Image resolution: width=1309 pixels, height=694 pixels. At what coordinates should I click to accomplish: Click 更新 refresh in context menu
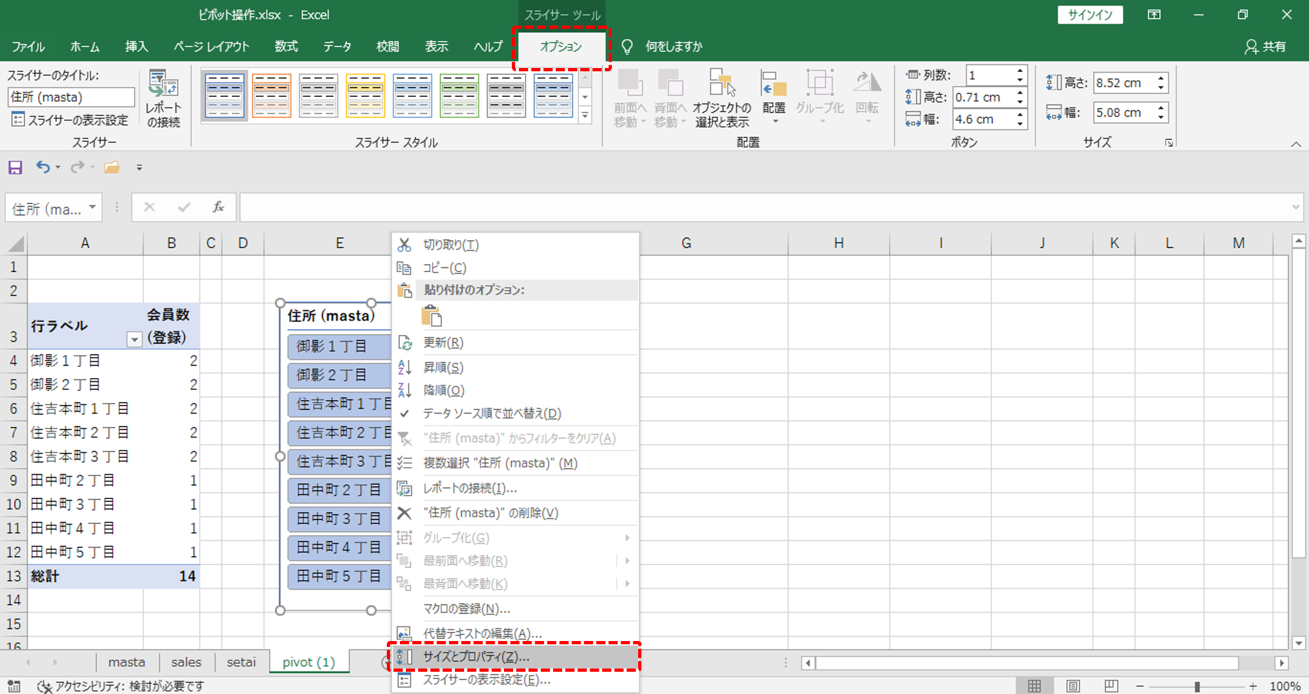[515, 343]
